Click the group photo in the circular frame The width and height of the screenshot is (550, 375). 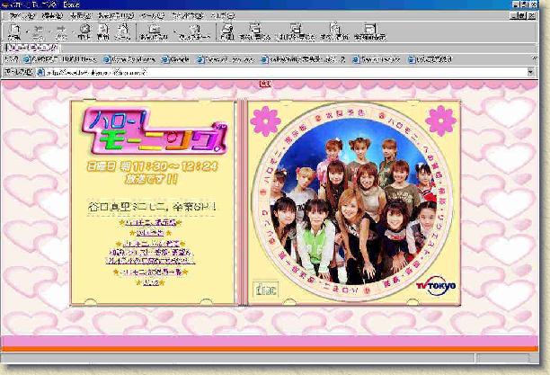click(x=352, y=202)
